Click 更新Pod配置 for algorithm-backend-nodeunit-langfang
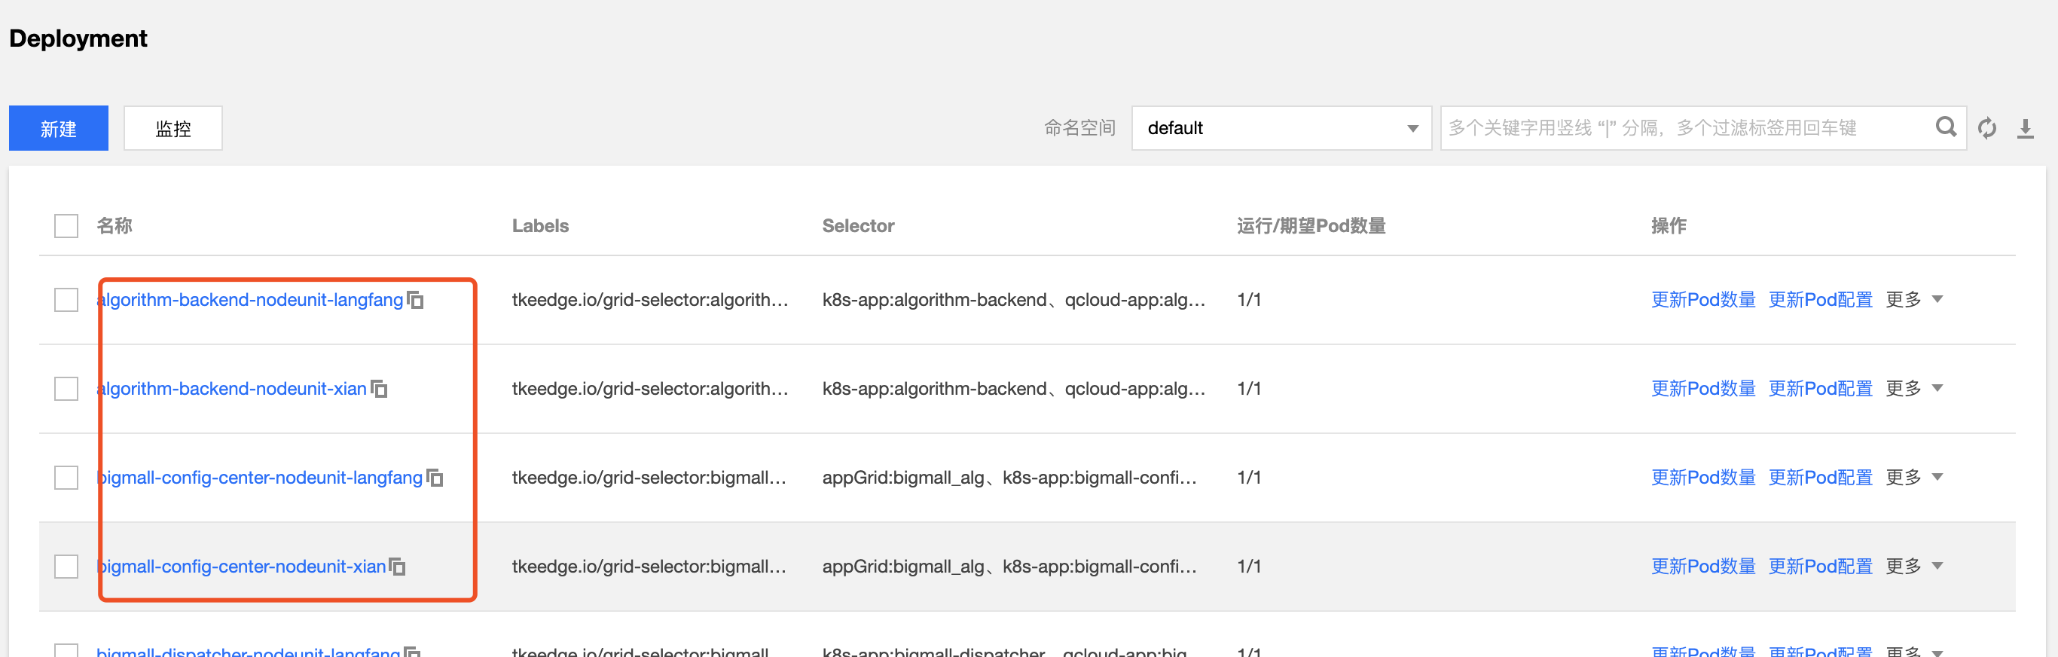Screen dimensions: 2058x657 1820,300
